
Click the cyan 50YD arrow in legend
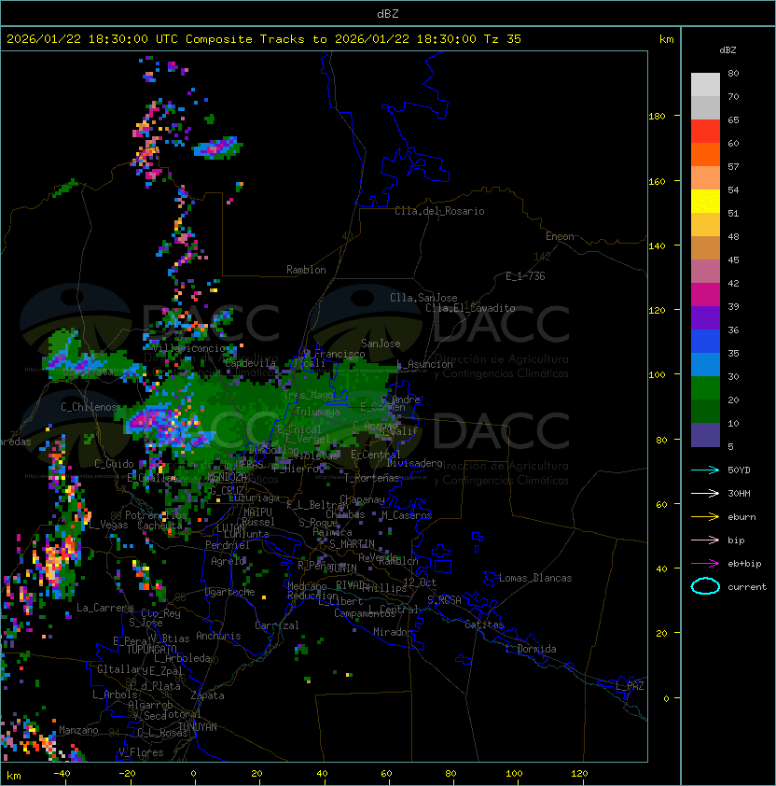click(x=705, y=470)
